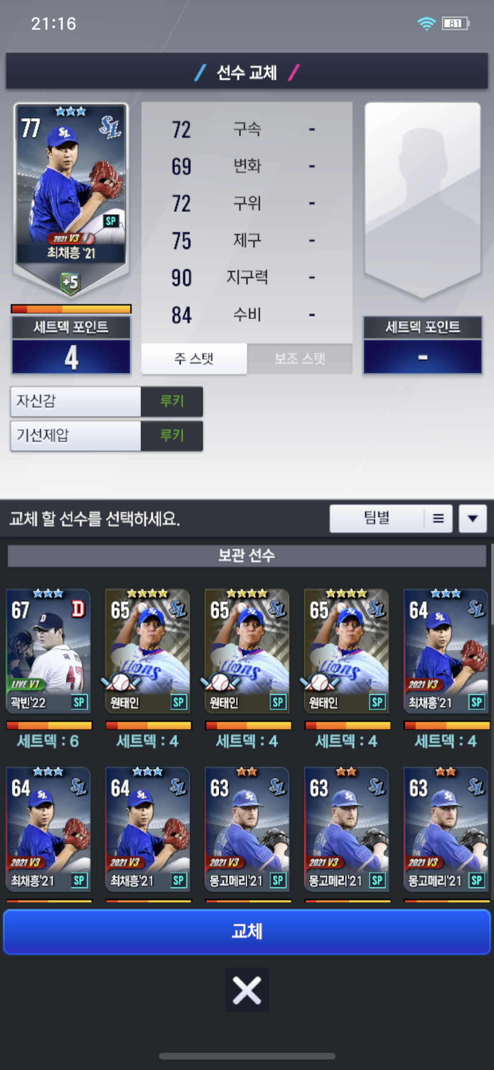Select the 곽빈'22 player card
Image resolution: width=494 pixels, height=1070 pixels.
tap(48, 651)
